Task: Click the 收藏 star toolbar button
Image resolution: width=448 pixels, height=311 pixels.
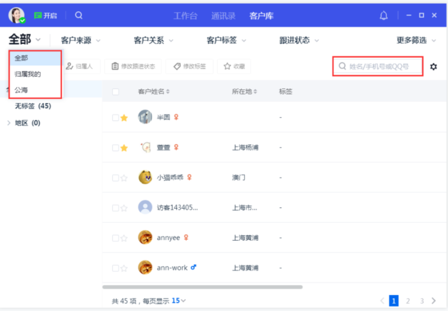Action: tap(234, 66)
